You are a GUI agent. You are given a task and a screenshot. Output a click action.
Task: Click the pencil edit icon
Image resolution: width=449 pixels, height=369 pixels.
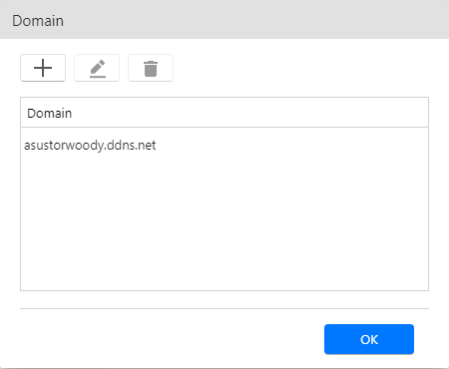coord(97,68)
